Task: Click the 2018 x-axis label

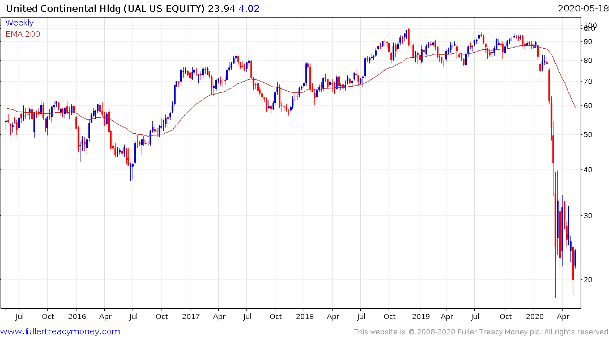Action: (x=305, y=316)
